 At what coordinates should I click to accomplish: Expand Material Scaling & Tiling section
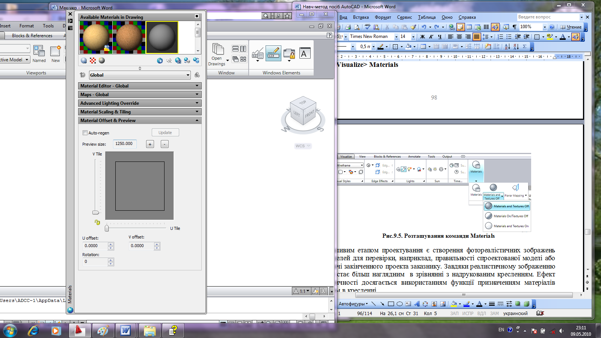pos(140,112)
